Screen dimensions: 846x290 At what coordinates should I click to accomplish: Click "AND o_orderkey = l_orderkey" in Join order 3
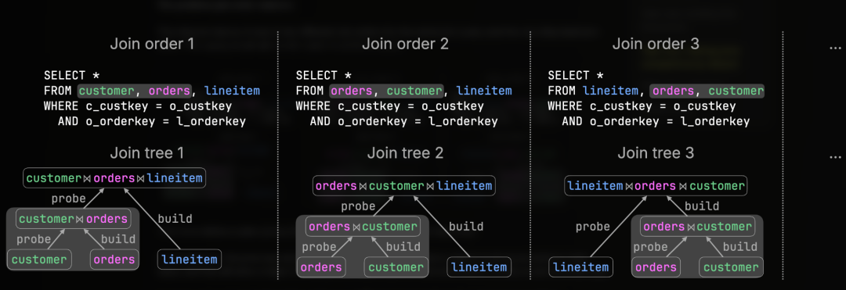pos(656,121)
